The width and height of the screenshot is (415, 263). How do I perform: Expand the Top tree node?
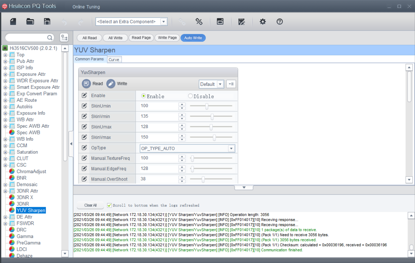5,55
